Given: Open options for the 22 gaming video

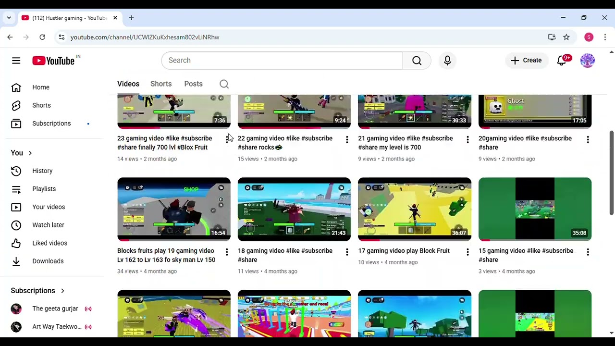Looking at the screenshot, I should click(347, 139).
